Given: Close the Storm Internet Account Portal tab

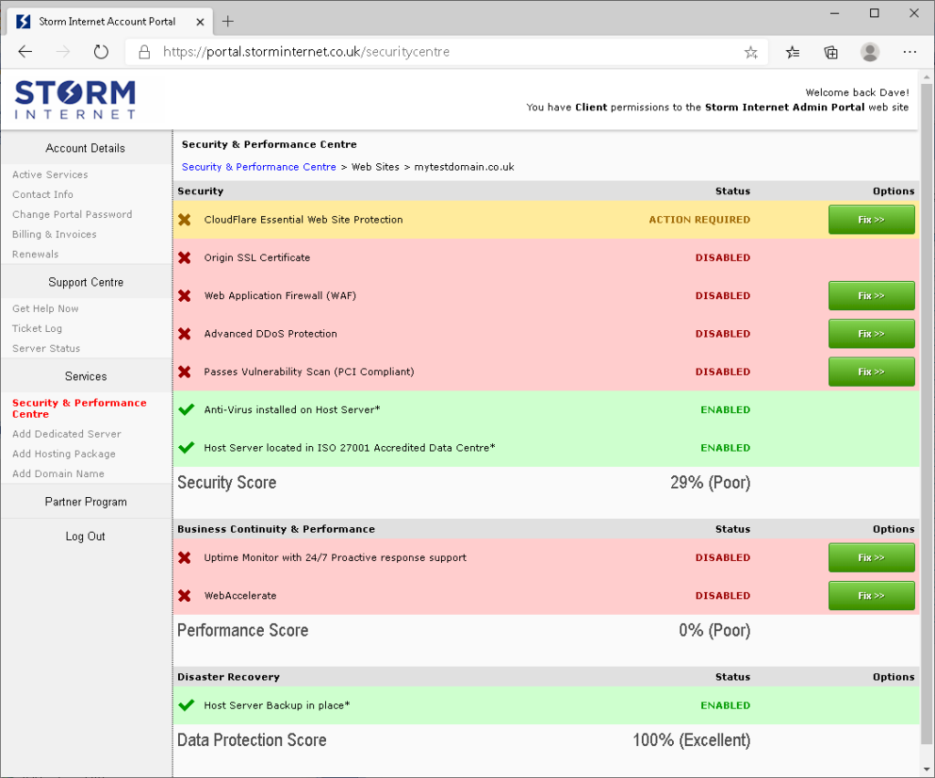Looking at the screenshot, I should click(x=200, y=22).
